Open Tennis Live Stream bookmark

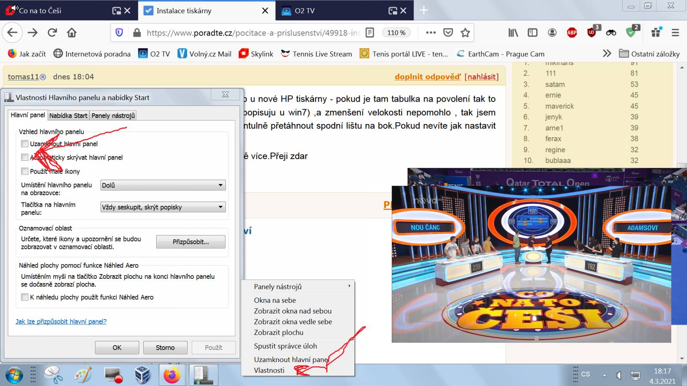(x=316, y=54)
